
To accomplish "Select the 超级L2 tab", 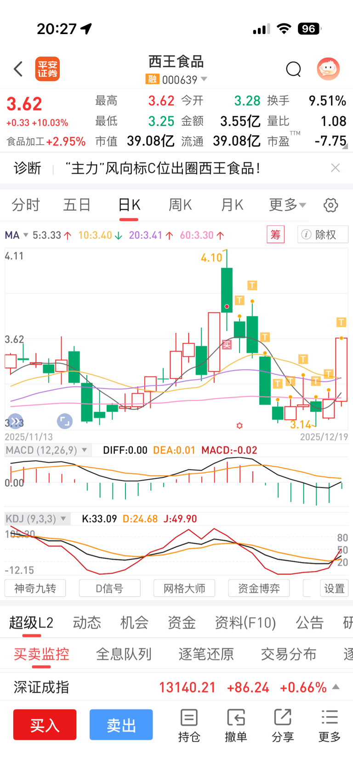I will tap(31, 623).
